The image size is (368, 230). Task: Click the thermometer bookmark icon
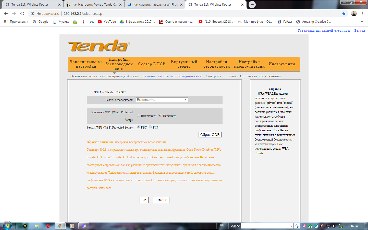83,22
